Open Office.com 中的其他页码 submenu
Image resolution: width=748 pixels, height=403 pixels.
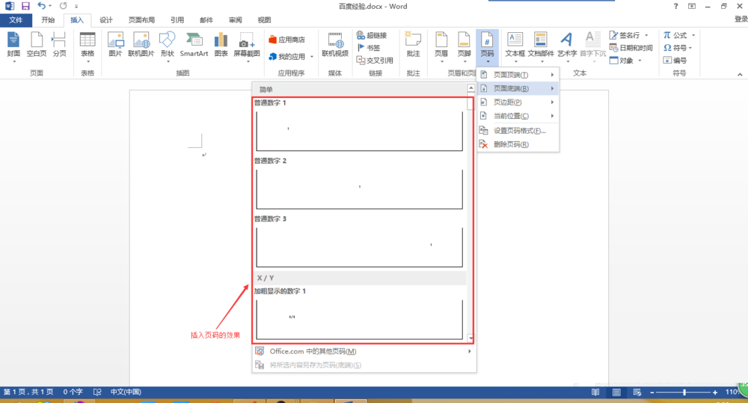(364, 351)
